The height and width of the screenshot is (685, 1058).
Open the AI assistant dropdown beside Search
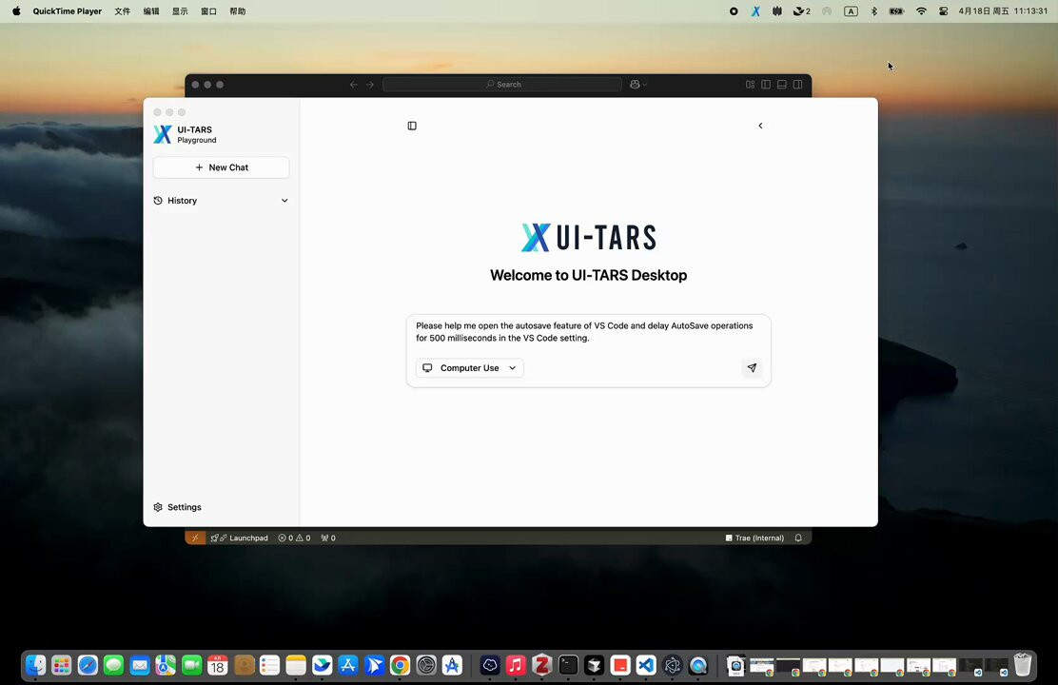[637, 85]
